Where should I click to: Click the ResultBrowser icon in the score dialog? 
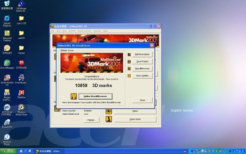pyautogui.click(x=129, y=69)
